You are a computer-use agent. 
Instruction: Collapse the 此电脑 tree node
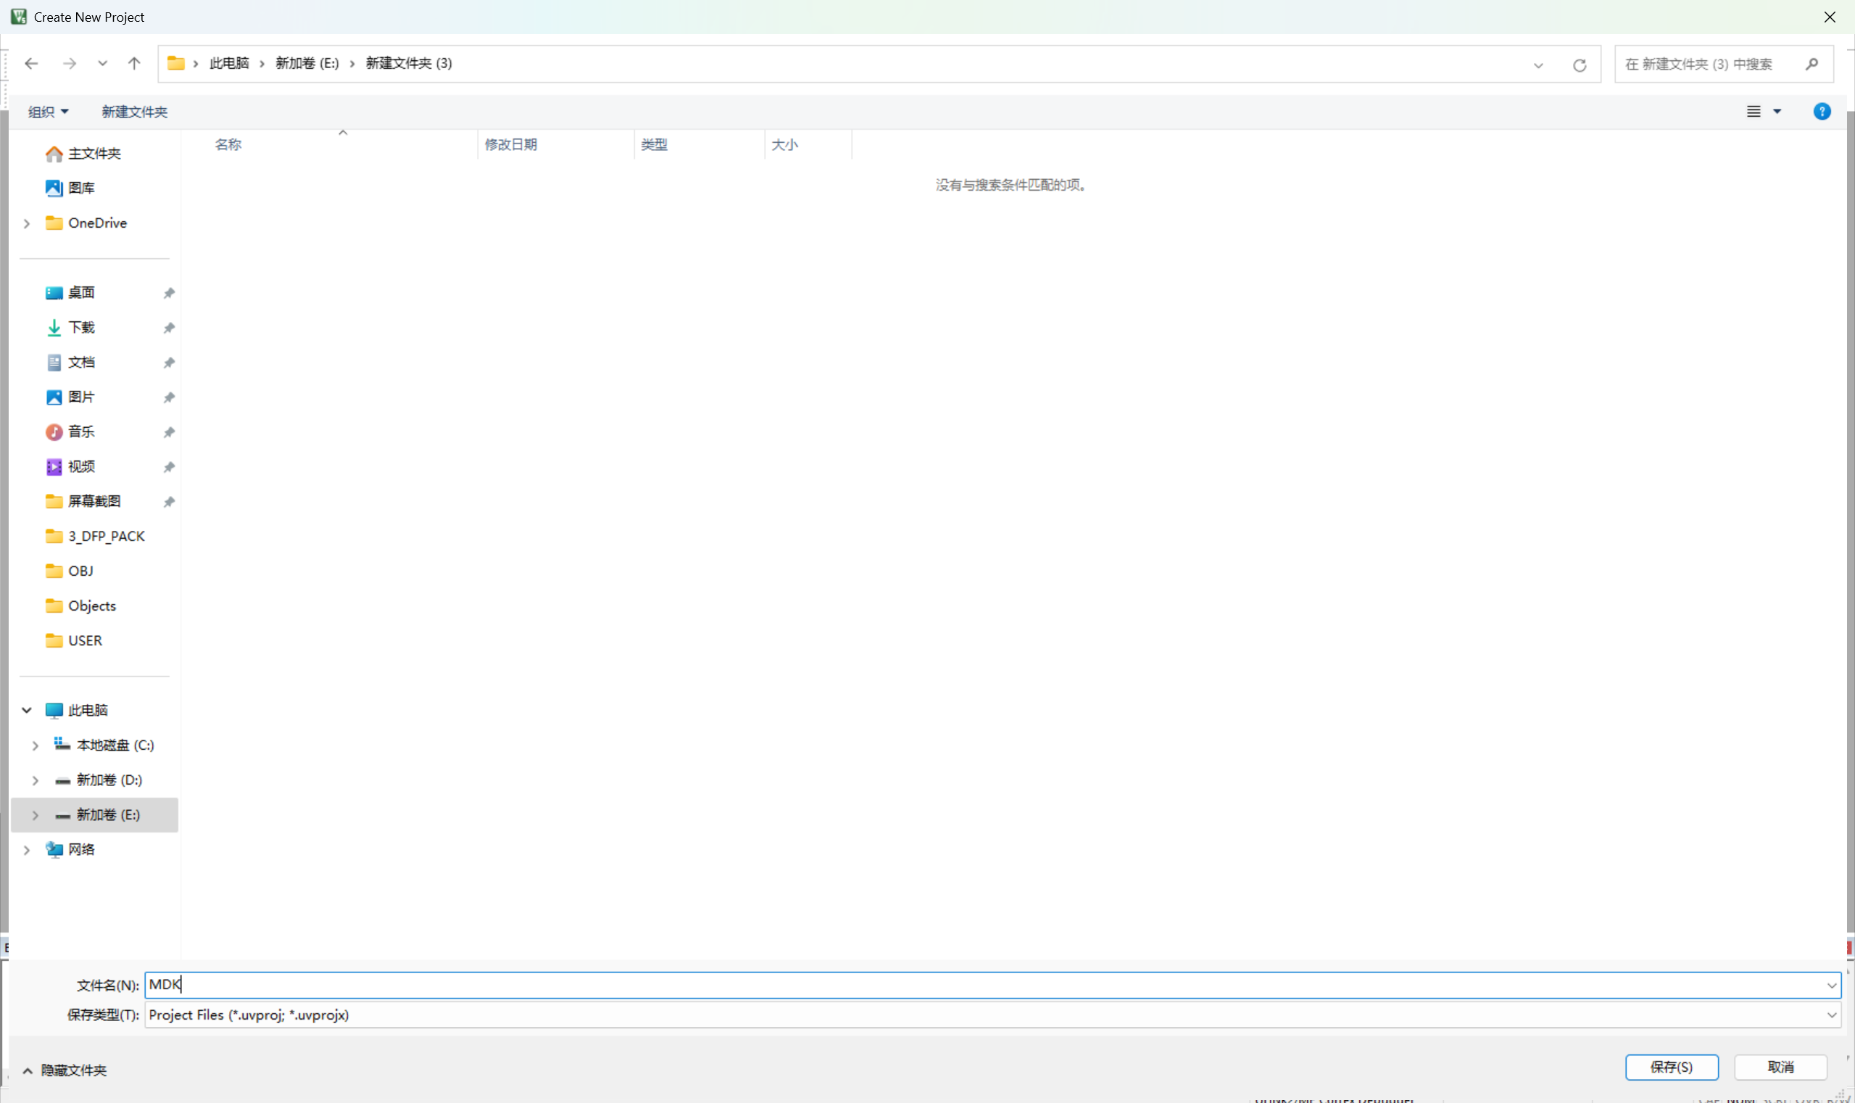pyautogui.click(x=27, y=711)
